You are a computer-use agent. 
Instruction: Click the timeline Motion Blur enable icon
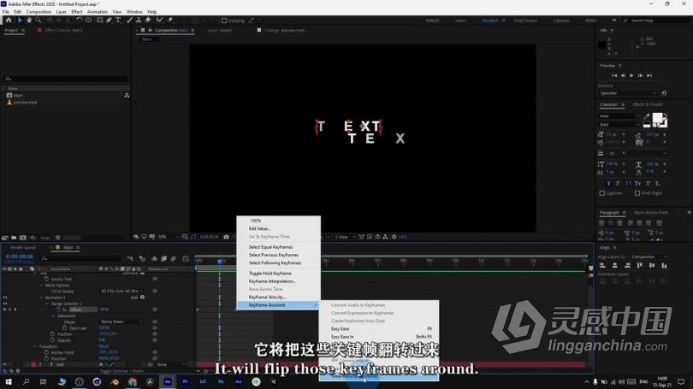(x=173, y=259)
